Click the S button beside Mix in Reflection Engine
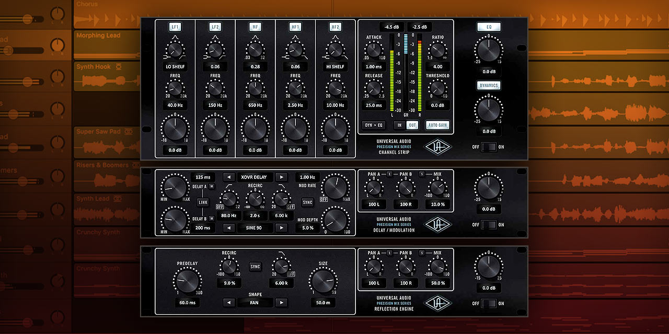This screenshot has width=669, height=334. 422,253
